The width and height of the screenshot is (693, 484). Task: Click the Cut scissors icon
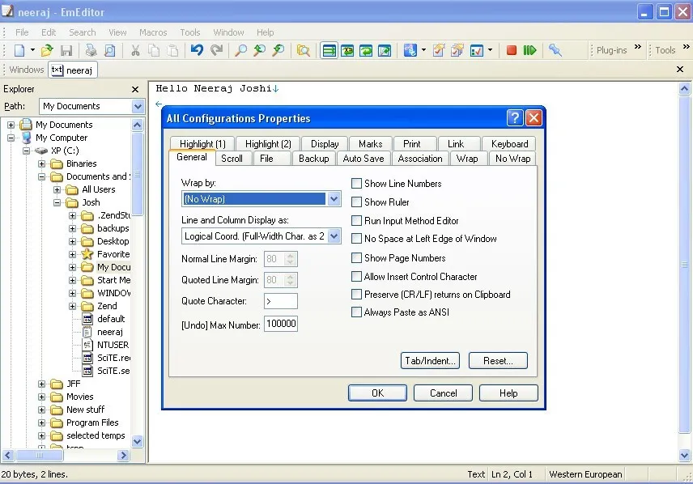[x=135, y=50]
